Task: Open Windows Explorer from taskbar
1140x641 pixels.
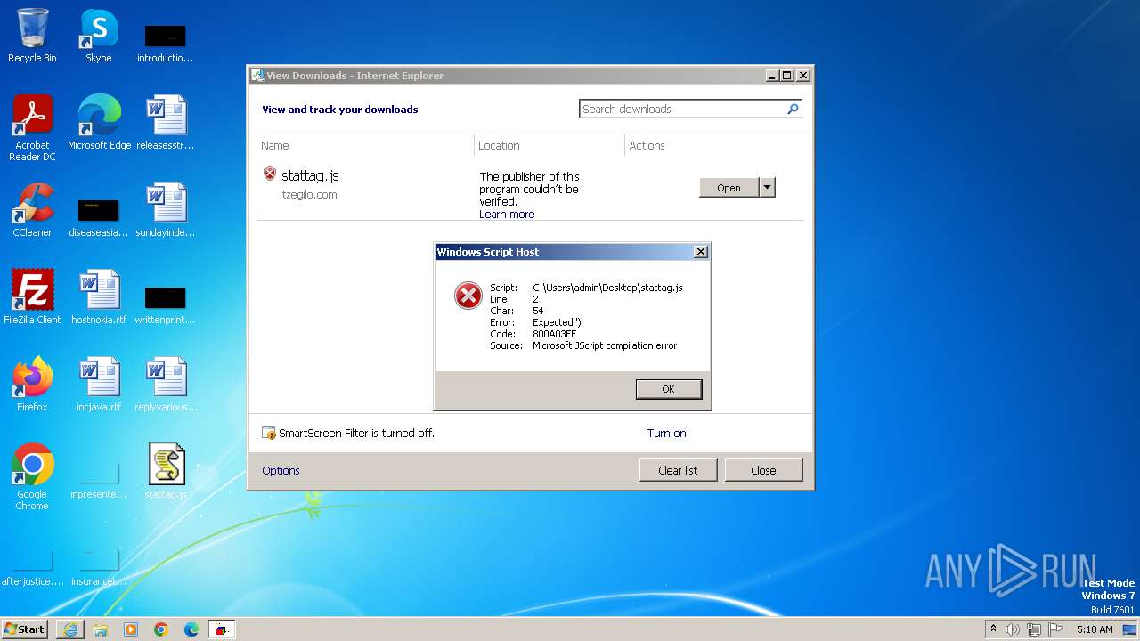Action: coord(101,629)
